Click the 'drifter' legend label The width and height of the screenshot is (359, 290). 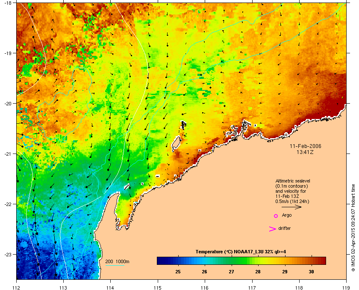(284, 228)
